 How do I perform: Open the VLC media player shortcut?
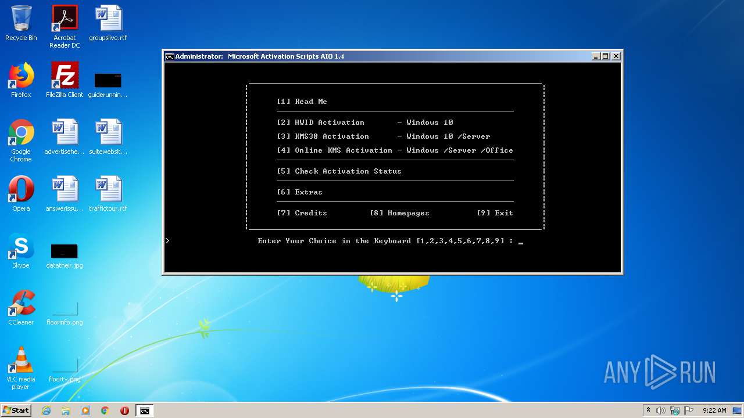coord(21,368)
